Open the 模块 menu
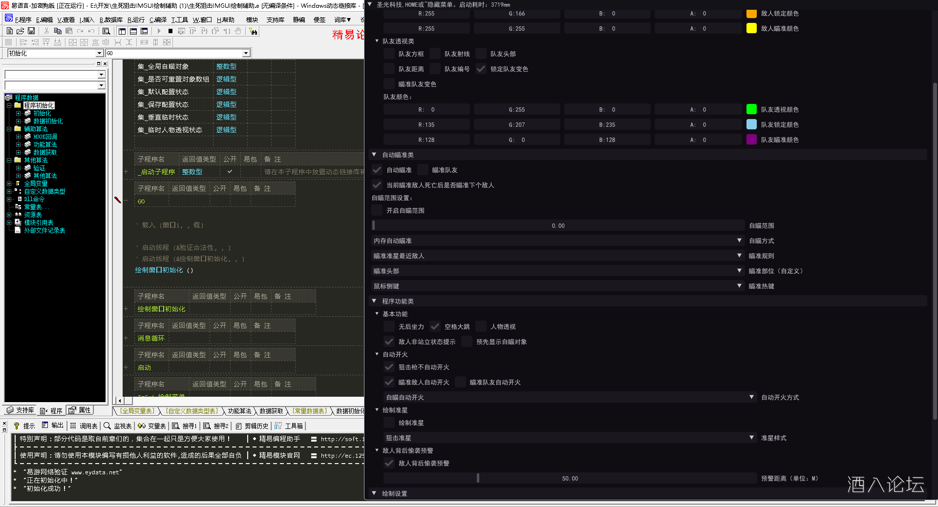This screenshot has width=938, height=507. 252,20
